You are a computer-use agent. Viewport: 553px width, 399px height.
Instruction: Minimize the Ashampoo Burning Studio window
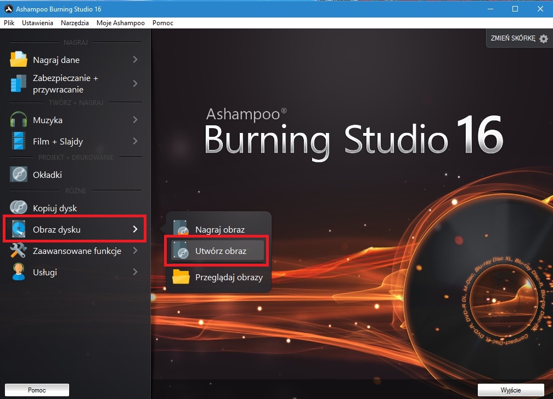point(490,9)
